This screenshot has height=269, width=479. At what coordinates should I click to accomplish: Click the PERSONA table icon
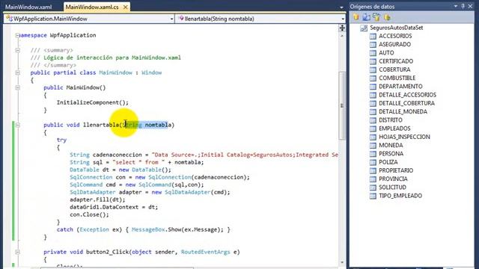coord(373,154)
